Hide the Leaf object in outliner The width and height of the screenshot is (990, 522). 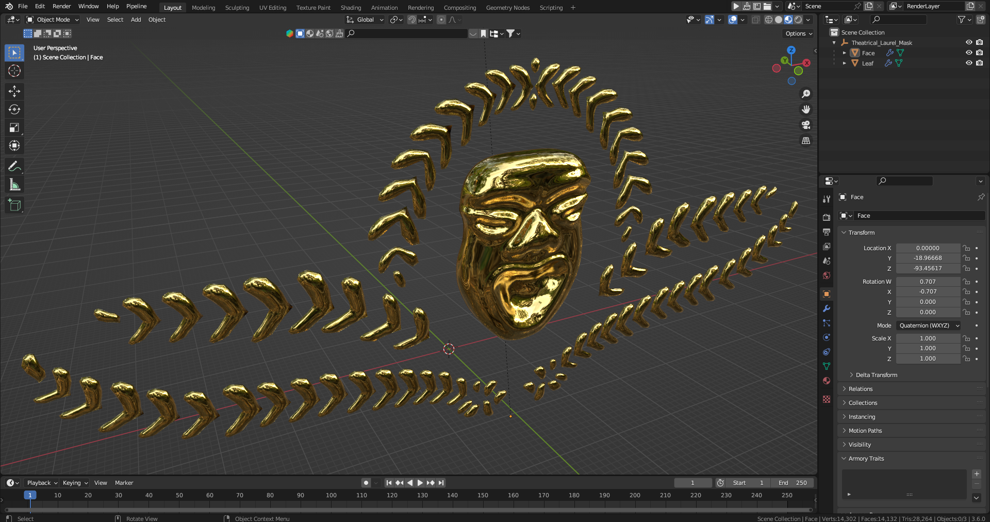(x=969, y=63)
